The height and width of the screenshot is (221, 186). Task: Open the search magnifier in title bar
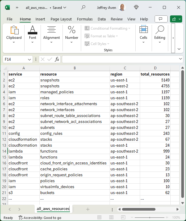(83, 7)
